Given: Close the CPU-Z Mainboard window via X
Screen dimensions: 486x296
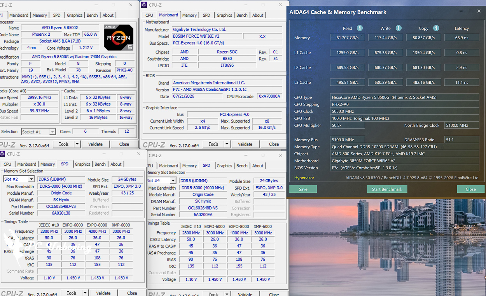Looking at the screenshot, I should pos(281,5).
